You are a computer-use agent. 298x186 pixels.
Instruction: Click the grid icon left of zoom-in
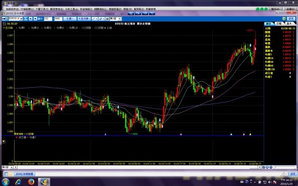pos(263,167)
